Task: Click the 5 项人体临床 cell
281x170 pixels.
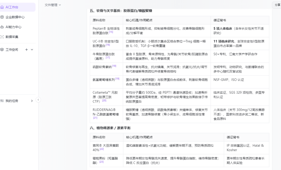Action: pyautogui.click(x=240, y=31)
